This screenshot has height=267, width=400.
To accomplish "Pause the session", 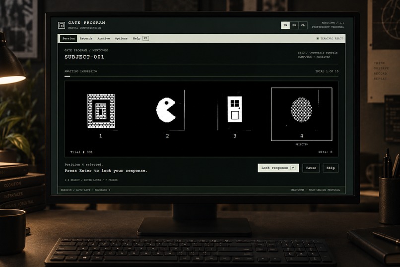I will coord(311,168).
